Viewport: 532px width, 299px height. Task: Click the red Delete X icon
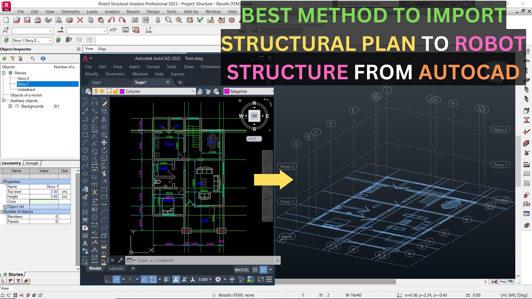pos(80,20)
